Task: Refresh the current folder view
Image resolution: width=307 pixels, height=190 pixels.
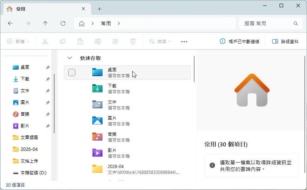Action: [63, 23]
